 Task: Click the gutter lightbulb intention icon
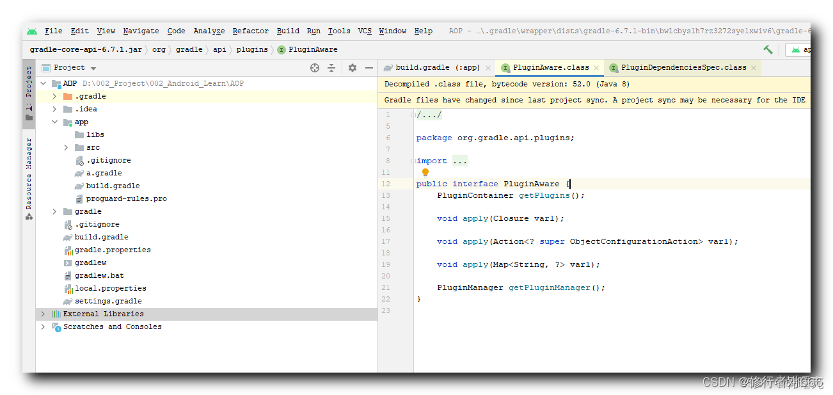click(x=425, y=172)
